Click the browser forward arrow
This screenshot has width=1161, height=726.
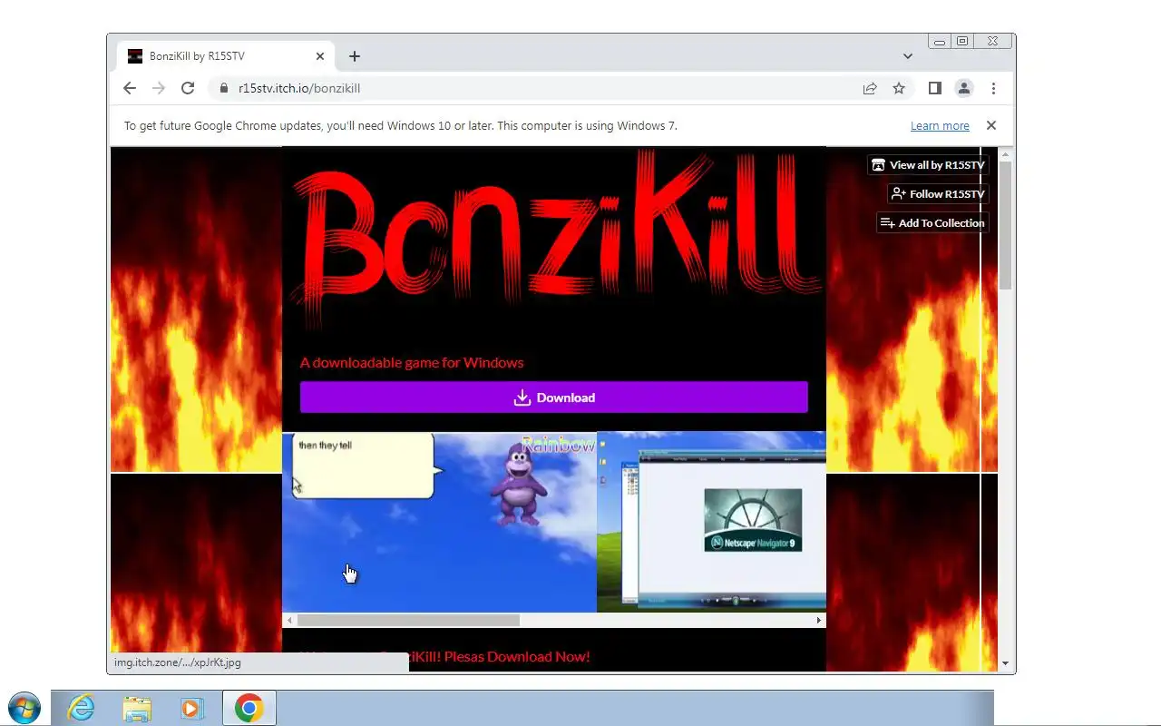[159, 88]
